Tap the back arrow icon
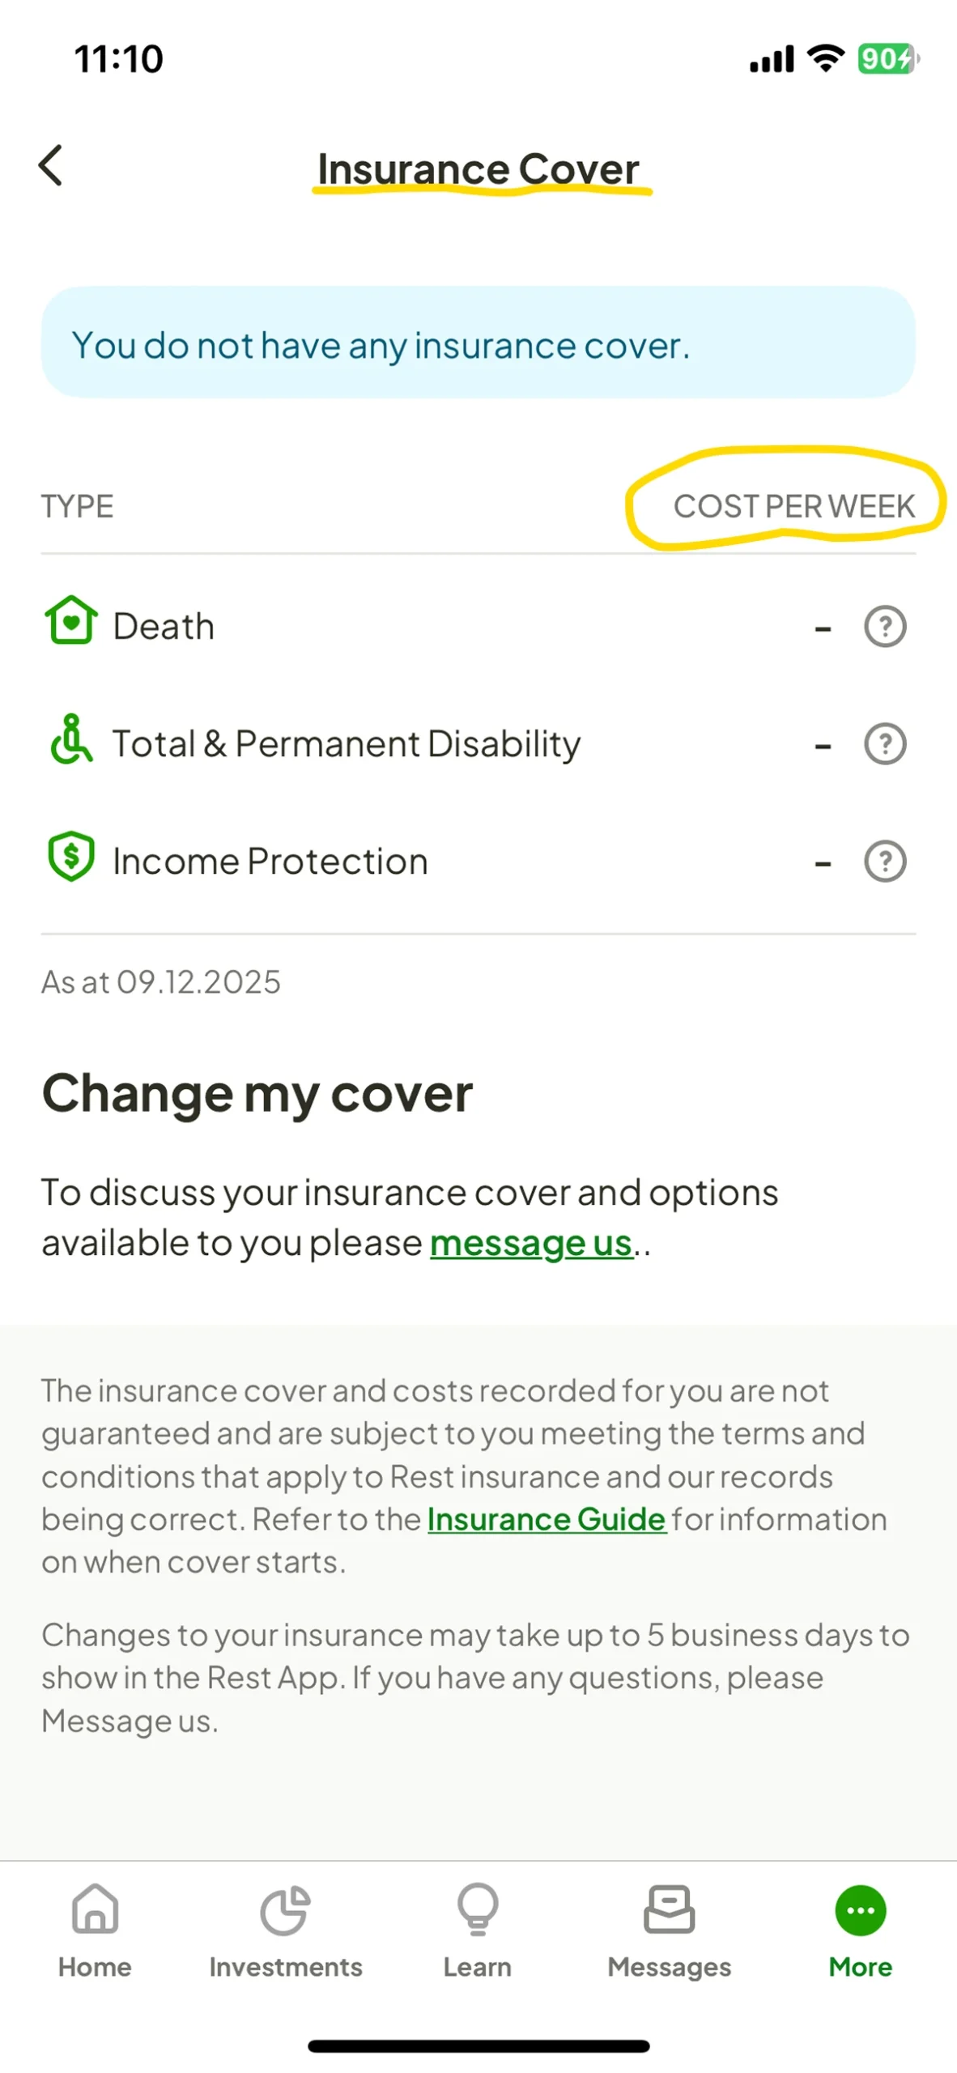Screen dimensions: 957x2073 pos(51,165)
